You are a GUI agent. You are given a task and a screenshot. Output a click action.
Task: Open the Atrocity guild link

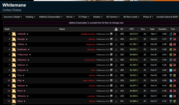(92, 75)
